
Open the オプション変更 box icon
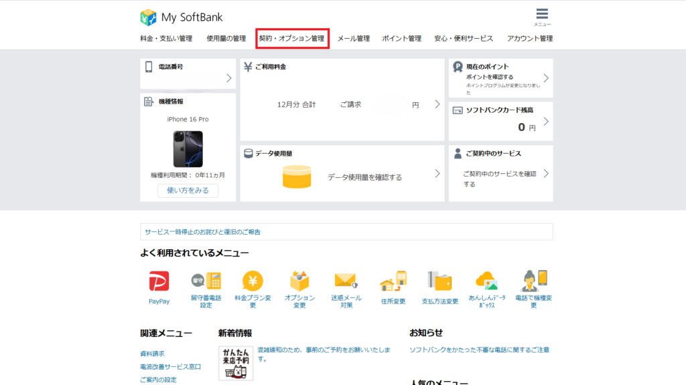coord(299,281)
